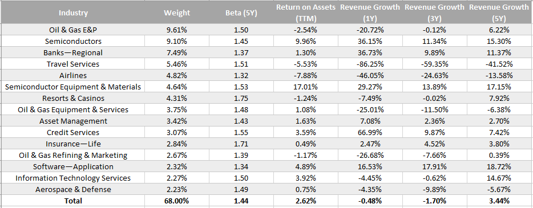The height and width of the screenshot is (208, 533).
Task: Select Aerospace & Defense 3Y growth -9.89%
Action: (x=434, y=189)
